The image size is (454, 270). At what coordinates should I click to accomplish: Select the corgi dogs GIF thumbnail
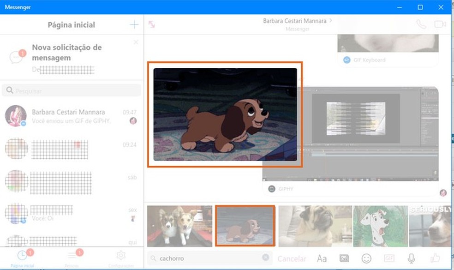pyautogui.click(x=179, y=225)
